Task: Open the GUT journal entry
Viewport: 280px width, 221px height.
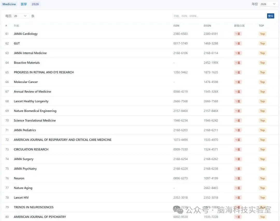Action: click(17, 43)
